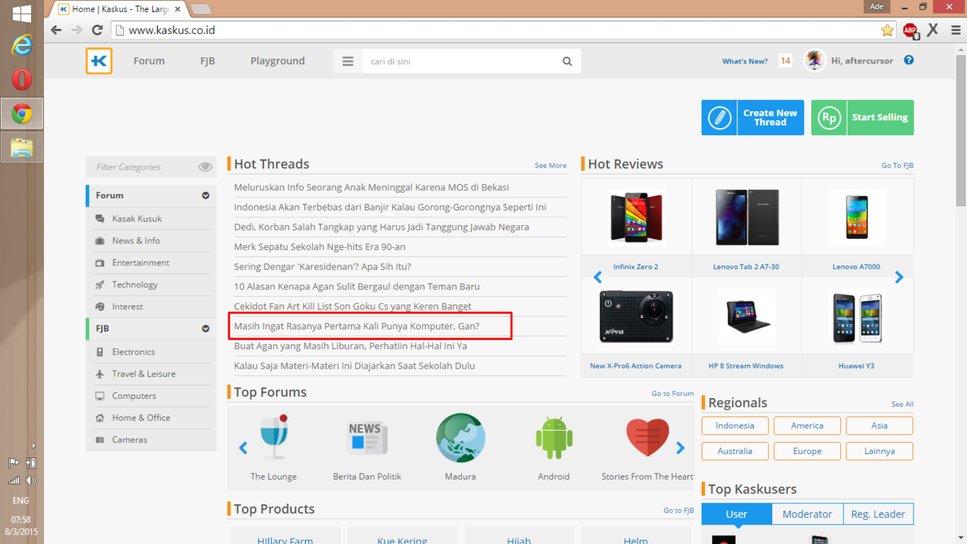Click the Kasak Kusuk category icon
Image resolution: width=967 pixels, height=544 pixels.
pos(100,219)
